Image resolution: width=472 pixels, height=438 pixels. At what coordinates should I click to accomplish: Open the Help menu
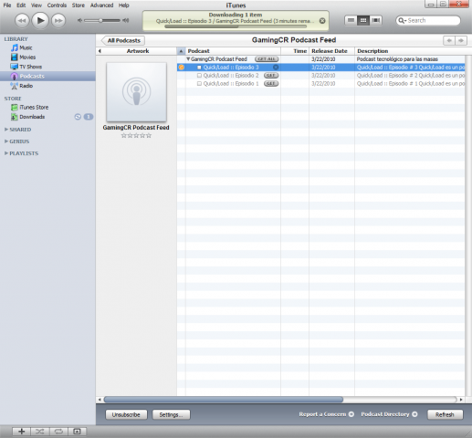coord(123,5)
